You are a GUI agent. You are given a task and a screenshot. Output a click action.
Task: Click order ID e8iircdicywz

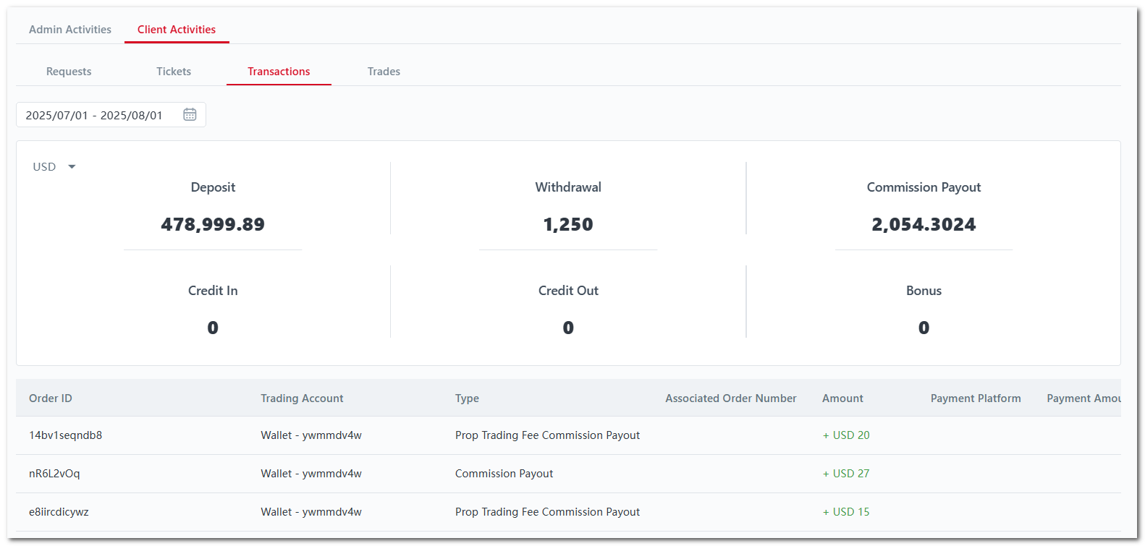click(x=59, y=512)
